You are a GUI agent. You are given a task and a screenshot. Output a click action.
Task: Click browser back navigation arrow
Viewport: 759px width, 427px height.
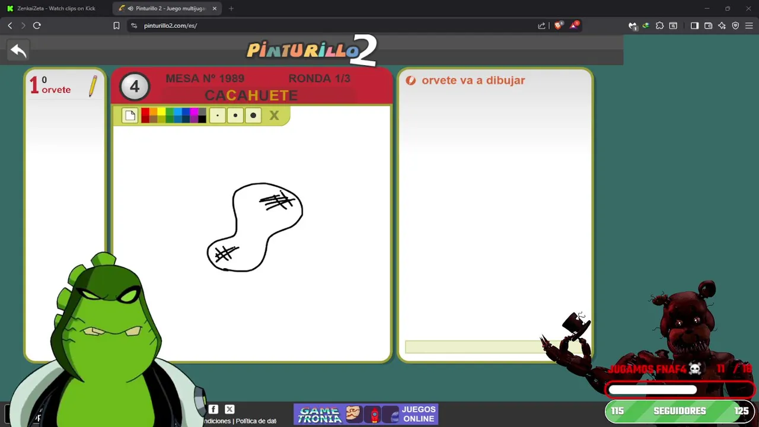(10, 26)
